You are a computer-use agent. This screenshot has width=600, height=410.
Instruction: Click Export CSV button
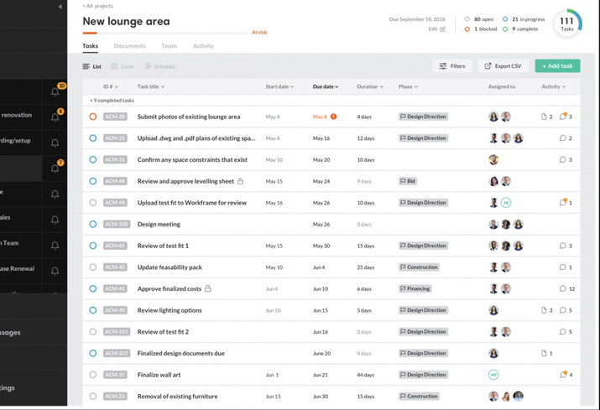pyautogui.click(x=503, y=65)
